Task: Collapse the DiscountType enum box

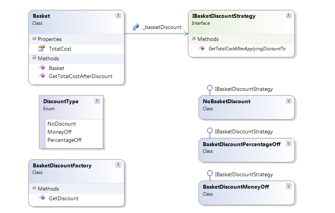Action: click(x=97, y=101)
